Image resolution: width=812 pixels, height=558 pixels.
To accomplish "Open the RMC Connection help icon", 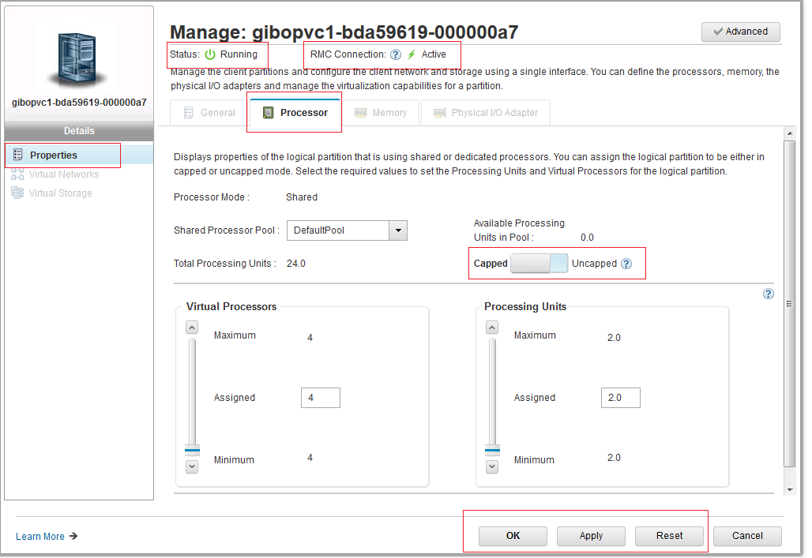I will coord(396,54).
